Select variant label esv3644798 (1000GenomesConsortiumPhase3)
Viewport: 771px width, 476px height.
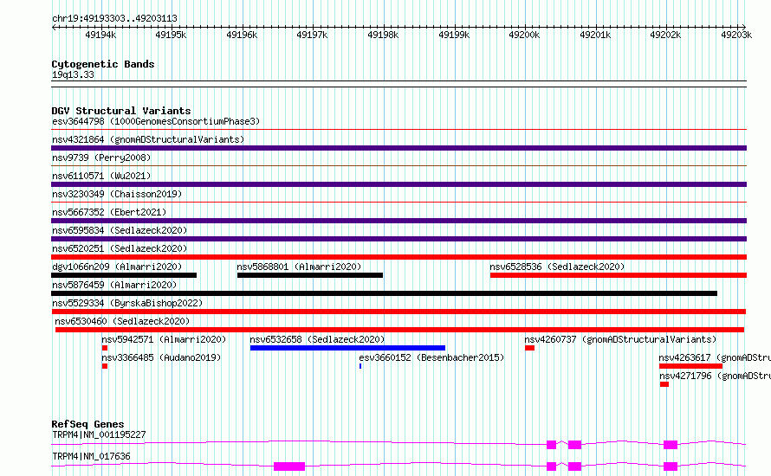[156, 121]
